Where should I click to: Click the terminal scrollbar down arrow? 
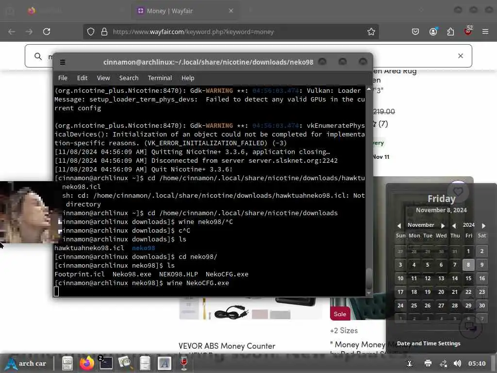click(x=369, y=293)
